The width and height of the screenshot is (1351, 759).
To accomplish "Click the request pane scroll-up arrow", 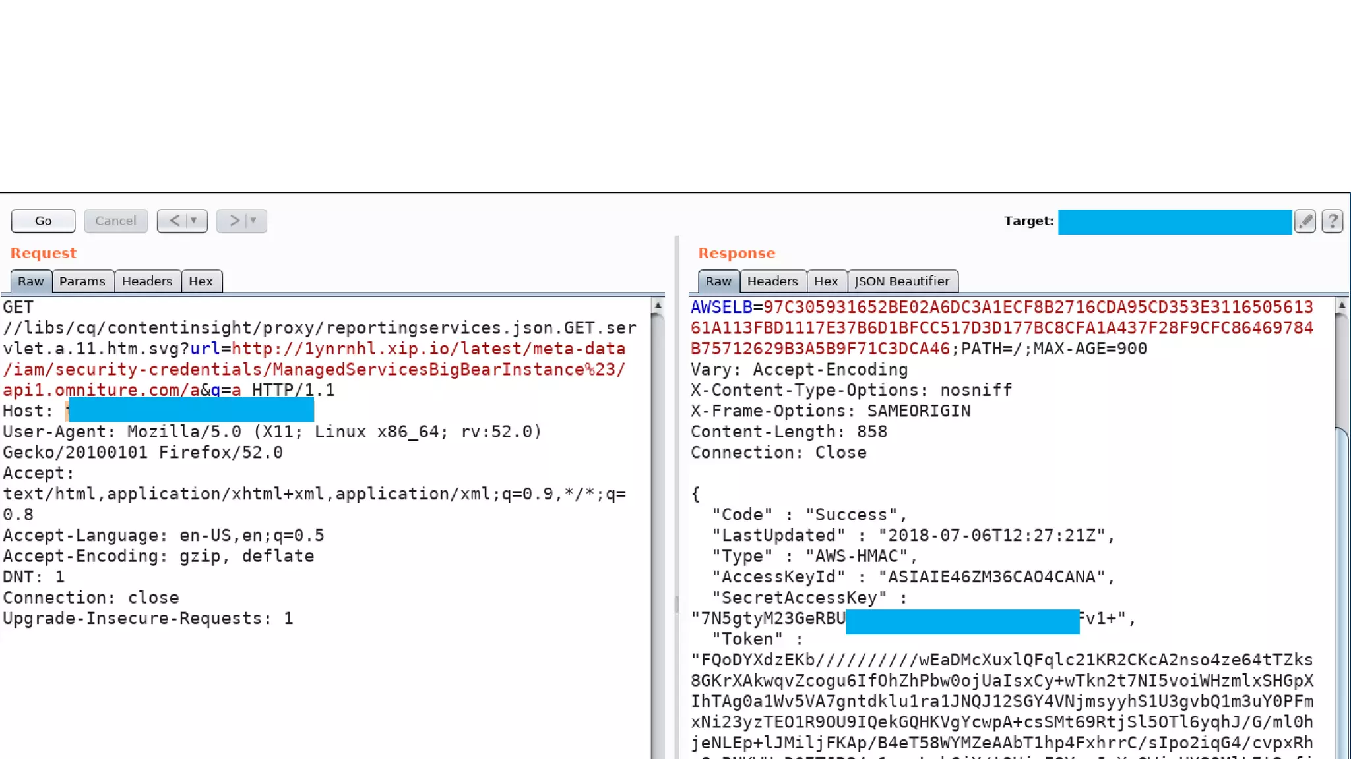I will point(658,305).
